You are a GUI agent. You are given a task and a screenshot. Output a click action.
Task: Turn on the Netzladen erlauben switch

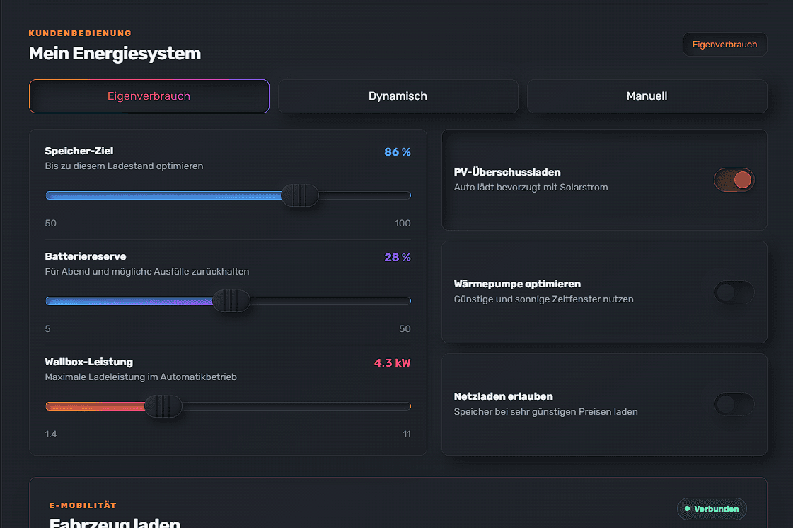pyautogui.click(x=734, y=404)
